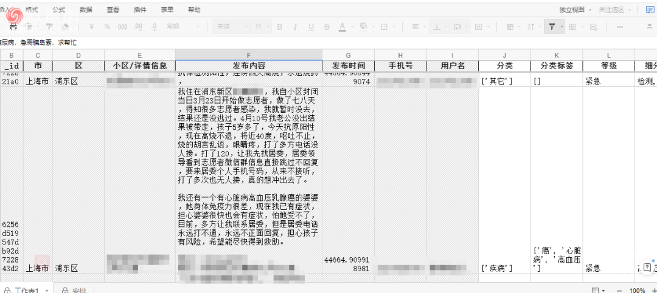Click the print icon in toolbar

tap(14, 27)
